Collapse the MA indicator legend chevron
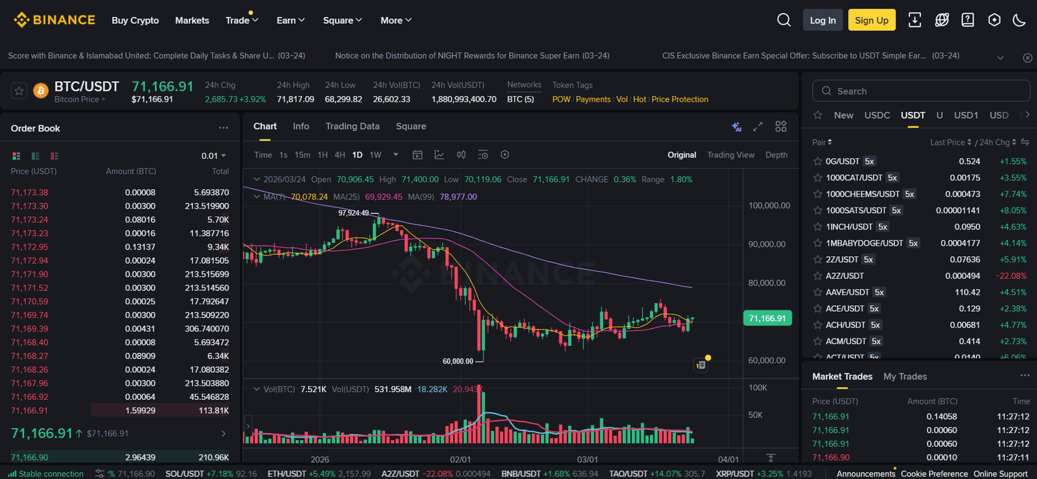Screen dimensions: 1037x479 tap(257, 196)
